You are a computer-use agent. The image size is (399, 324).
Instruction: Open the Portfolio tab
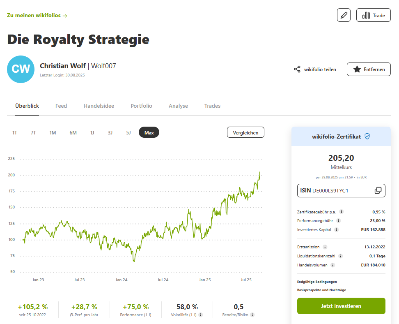click(141, 106)
